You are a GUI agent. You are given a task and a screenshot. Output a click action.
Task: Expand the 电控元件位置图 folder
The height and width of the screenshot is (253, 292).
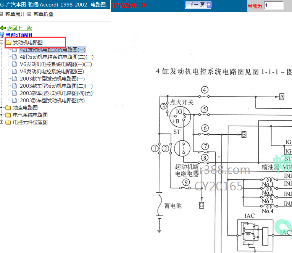(x=2, y=122)
